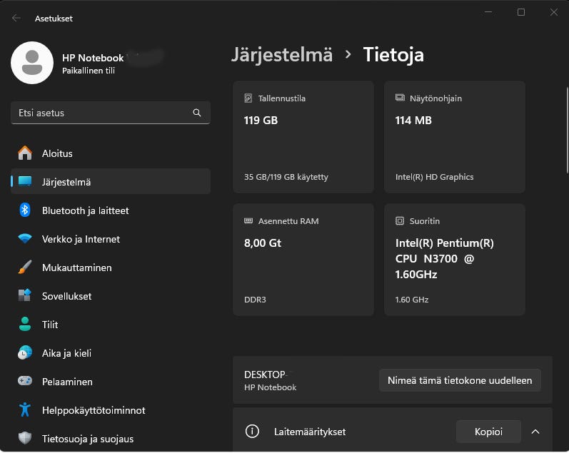Click the Järjestelmä breadcrumb link

(x=282, y=55)
